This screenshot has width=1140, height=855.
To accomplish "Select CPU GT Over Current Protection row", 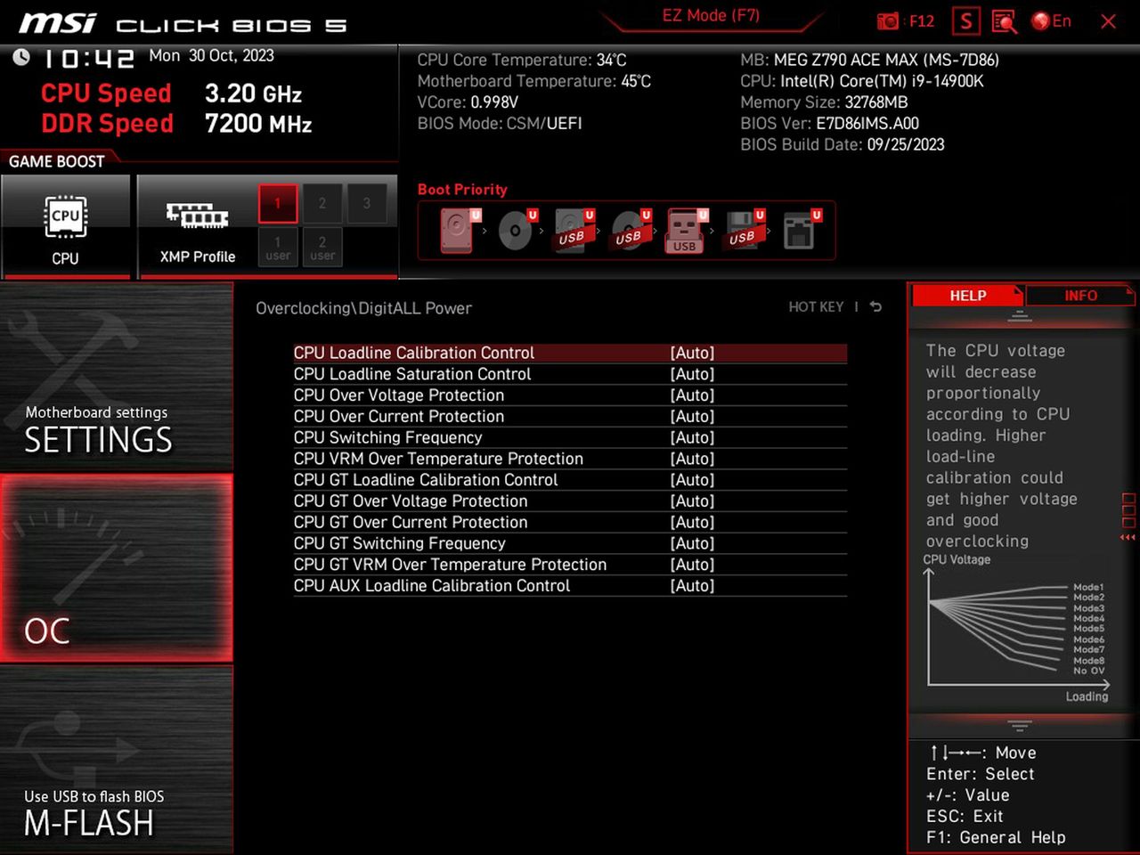I will (x=570, y=523).
